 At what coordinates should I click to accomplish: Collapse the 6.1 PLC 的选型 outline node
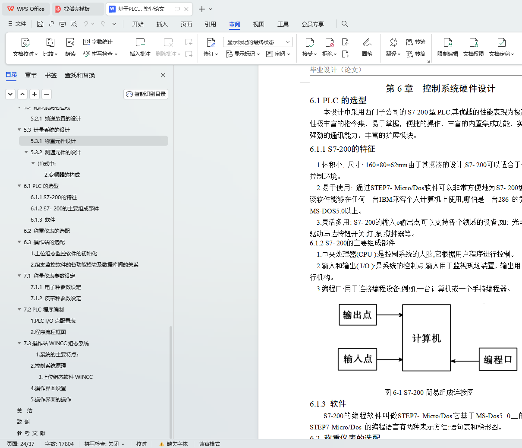tap(19, 186)
